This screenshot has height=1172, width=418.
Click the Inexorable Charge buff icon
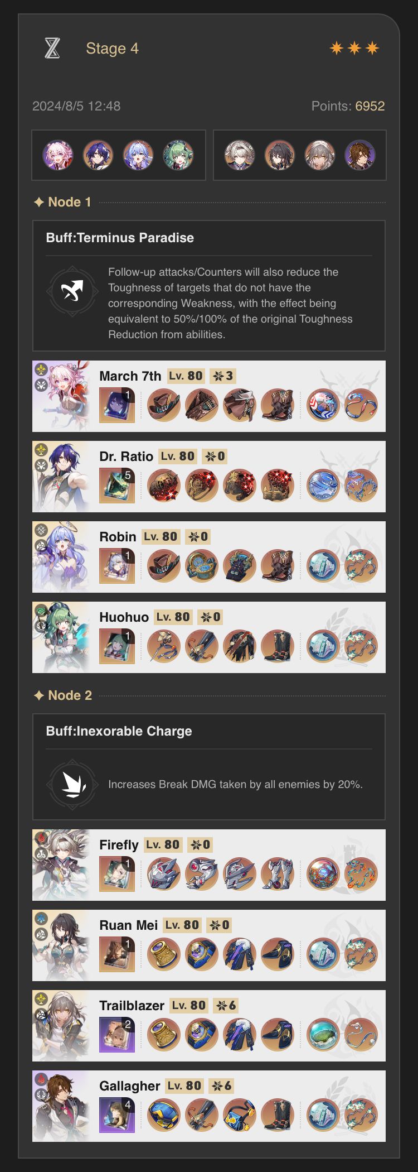point(72,785)
